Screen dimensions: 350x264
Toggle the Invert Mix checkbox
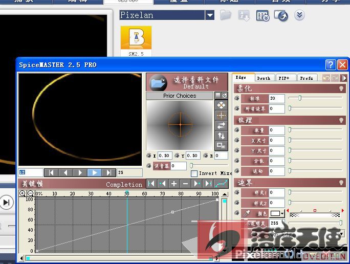click(194, 173)
